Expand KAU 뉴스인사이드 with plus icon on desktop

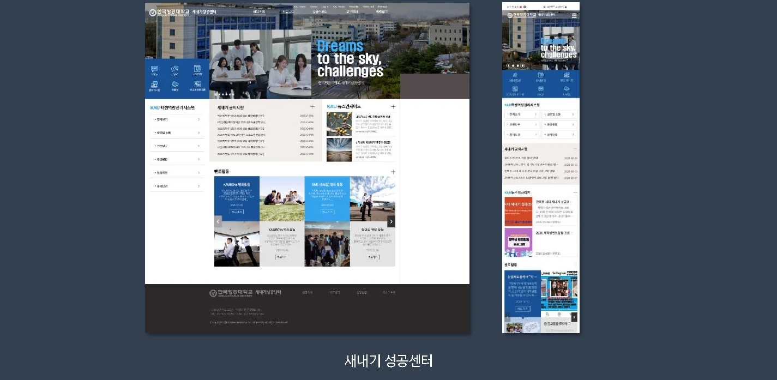point(393,107)
